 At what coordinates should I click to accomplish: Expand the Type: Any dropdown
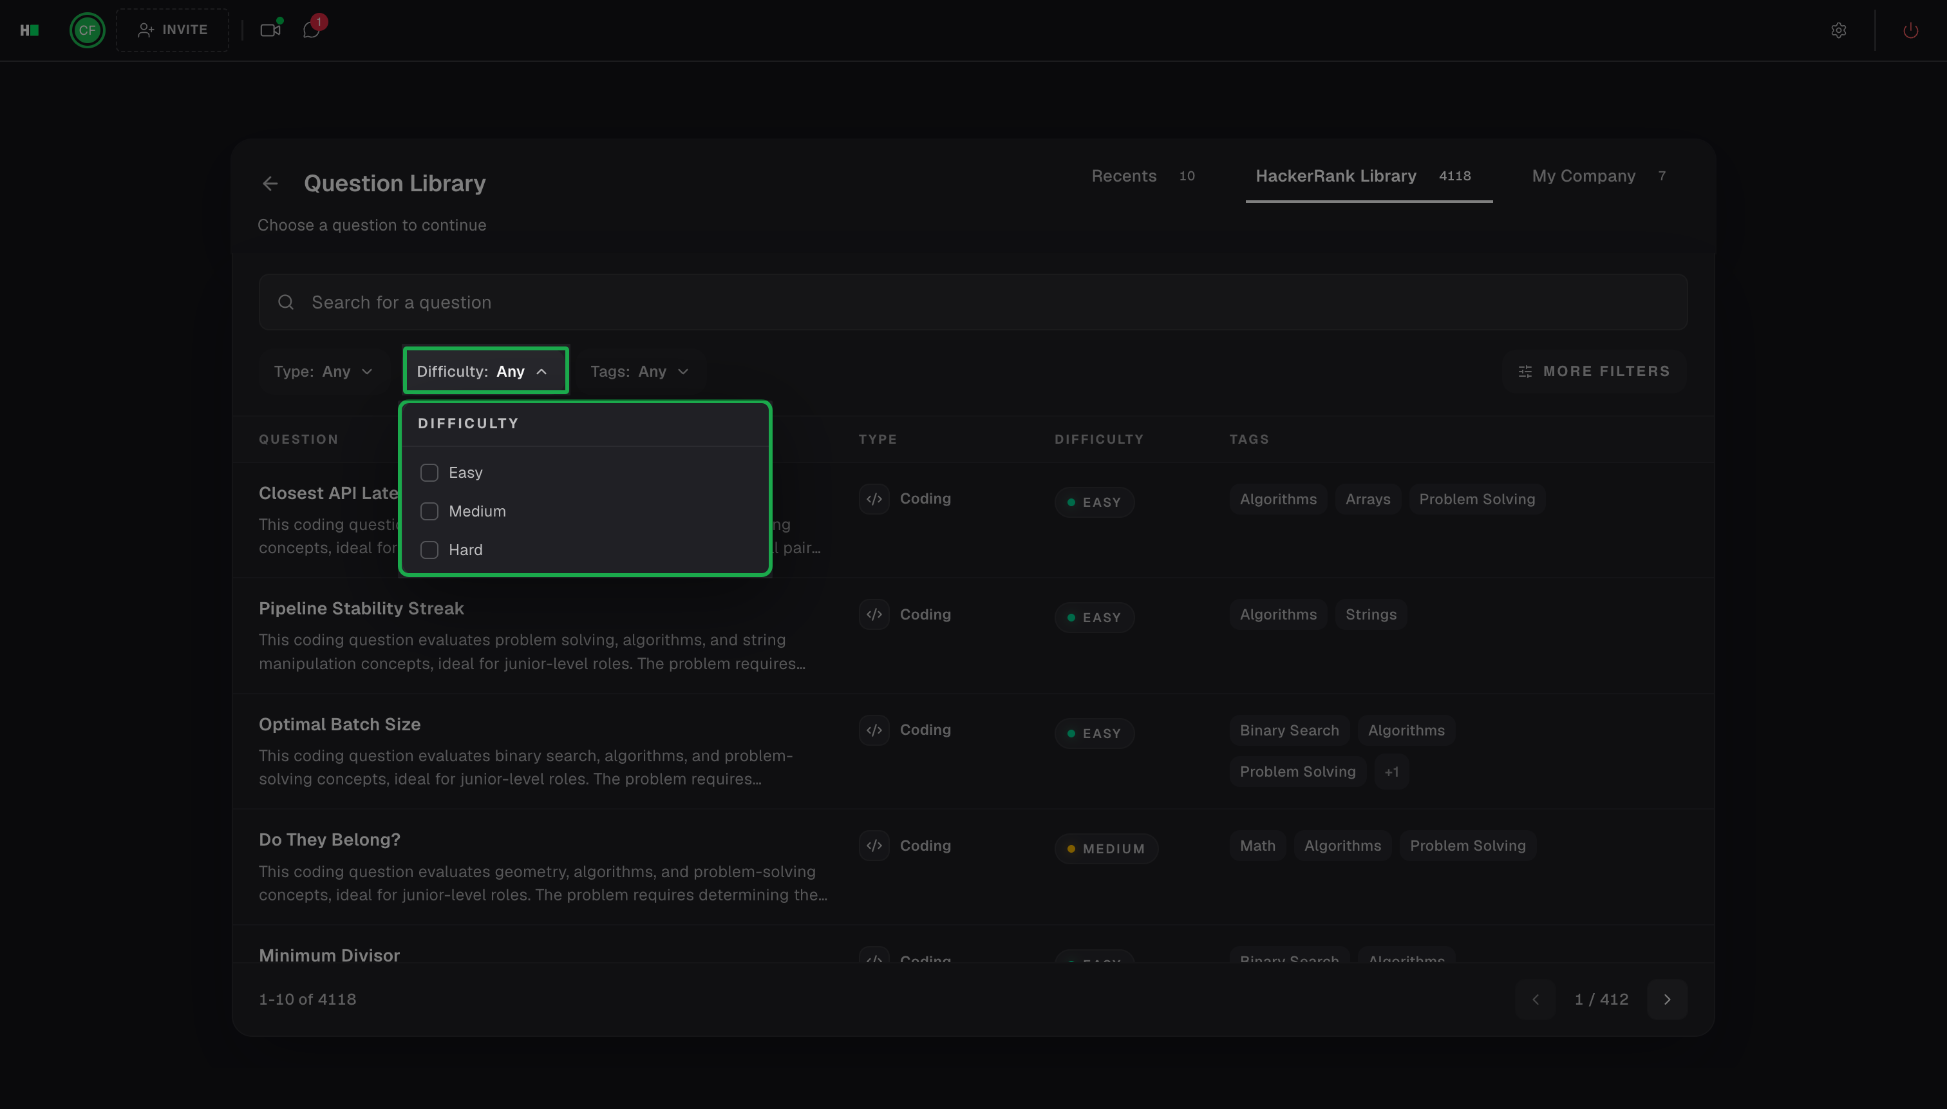click(324, 372)
